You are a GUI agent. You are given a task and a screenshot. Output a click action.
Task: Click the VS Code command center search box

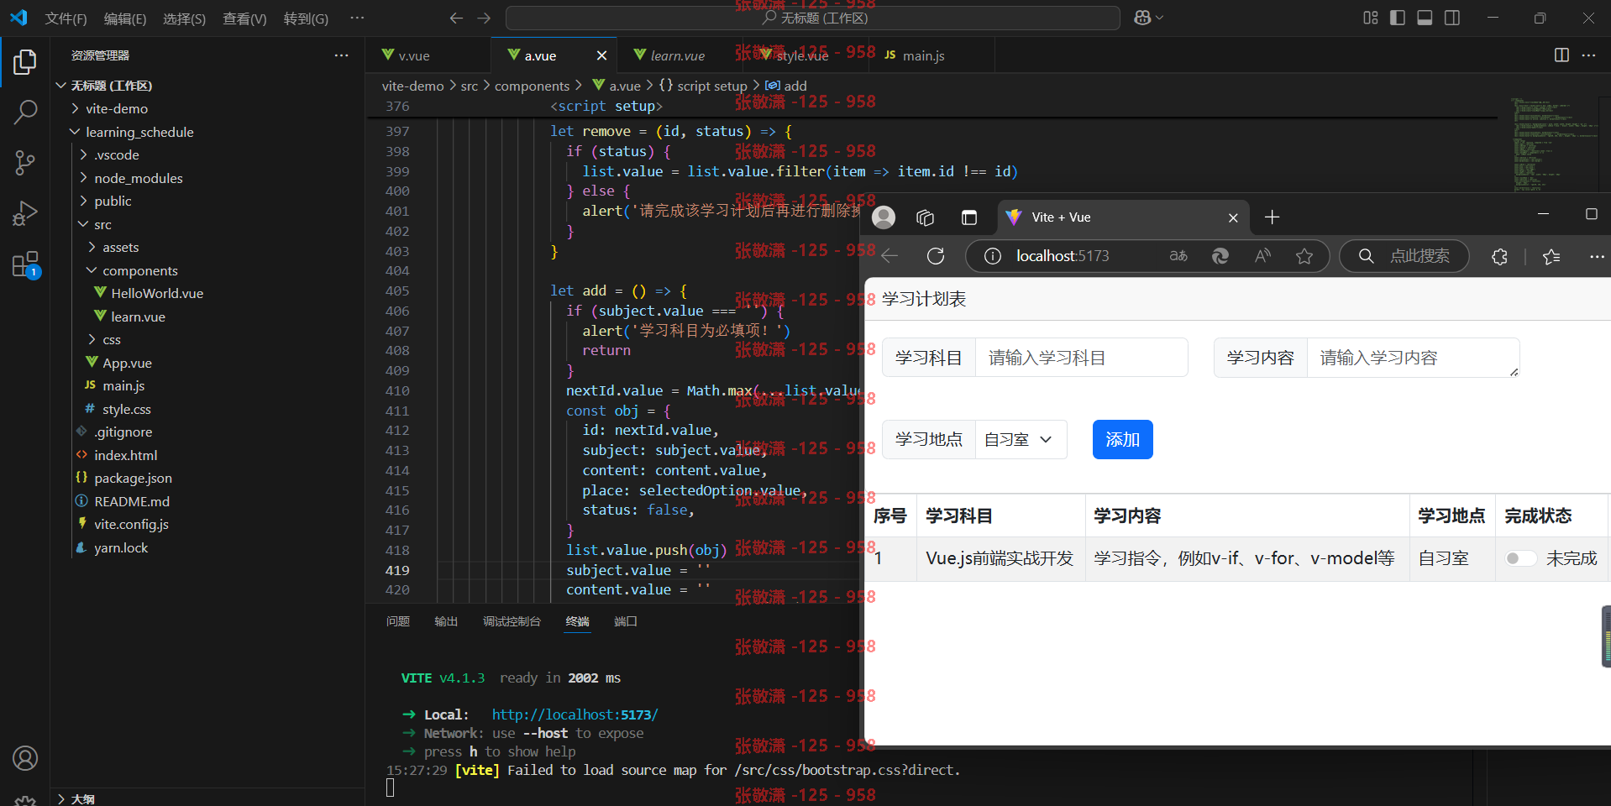point(812,18)
